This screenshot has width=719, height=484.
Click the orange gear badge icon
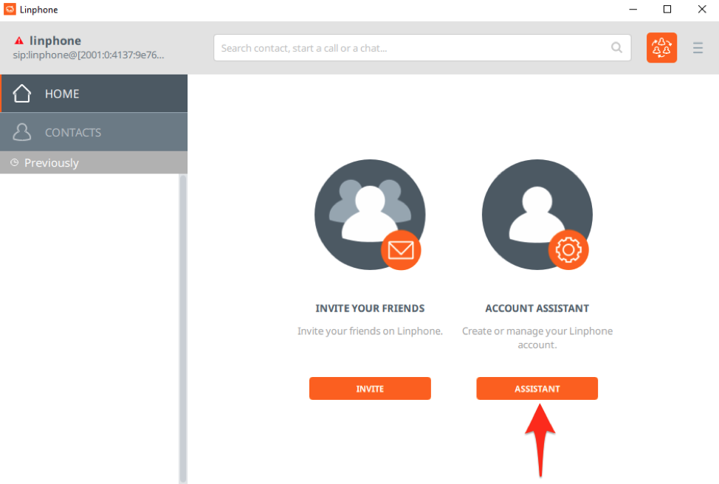point(568,251)
